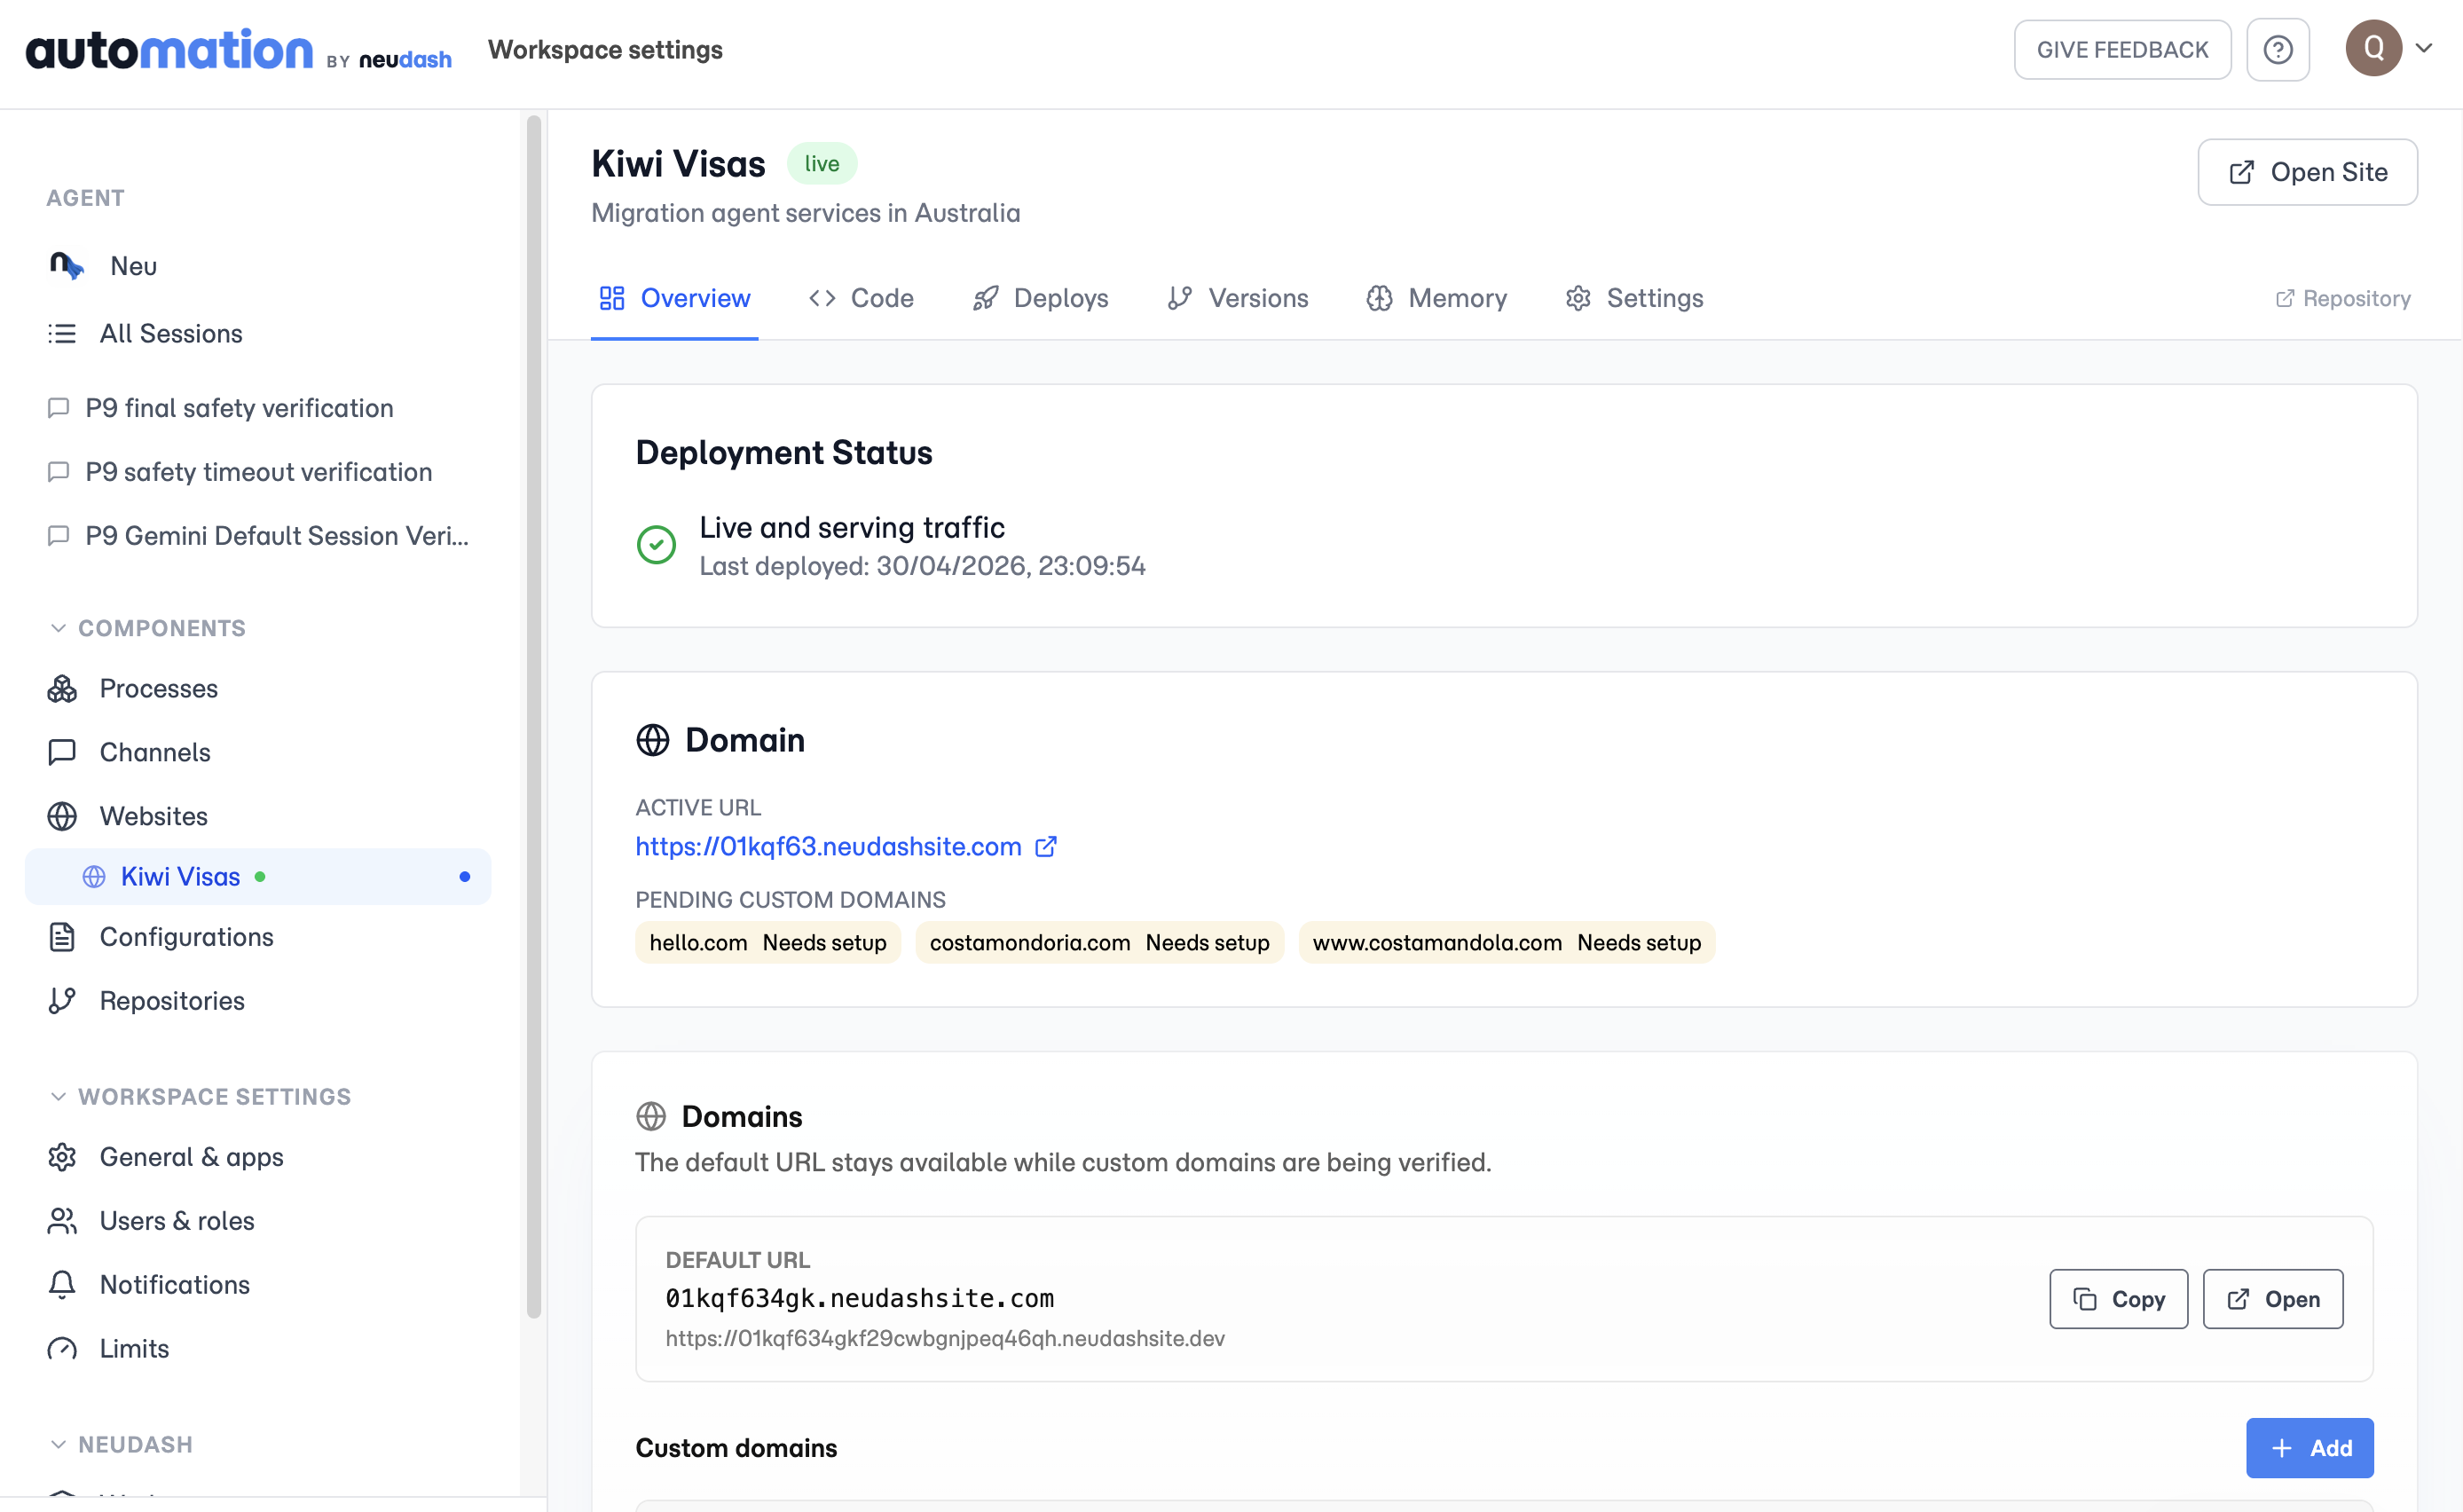Click the automation by neudash logo

click(238, 50)
